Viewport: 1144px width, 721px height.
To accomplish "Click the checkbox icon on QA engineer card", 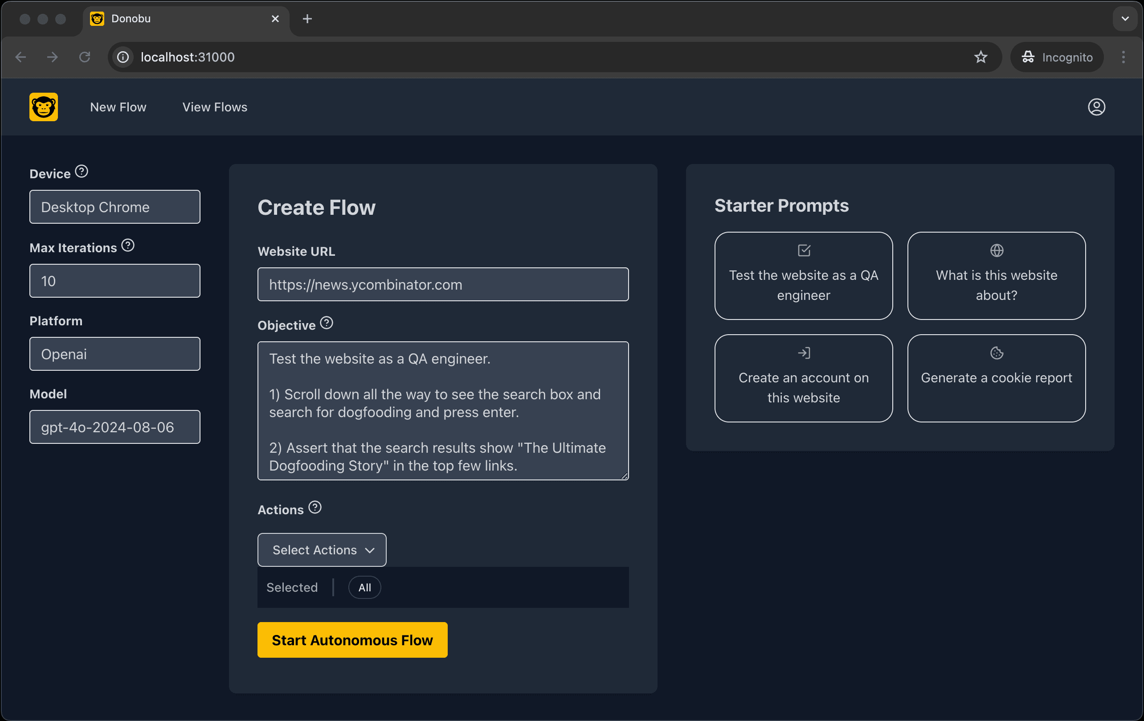I will pos(804,250).
